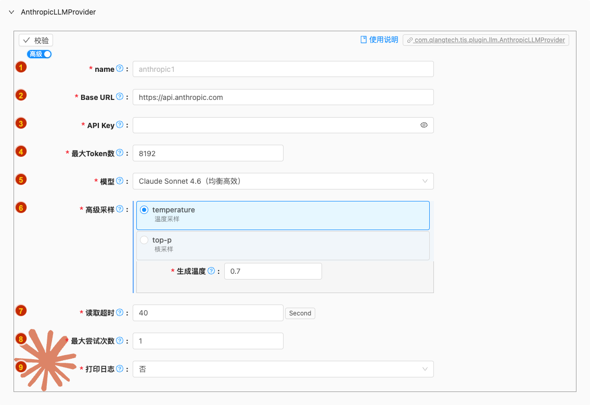The image size is (590, 405).
Task: Toggle the 高级 advanced switch
Action: point(39,54)
